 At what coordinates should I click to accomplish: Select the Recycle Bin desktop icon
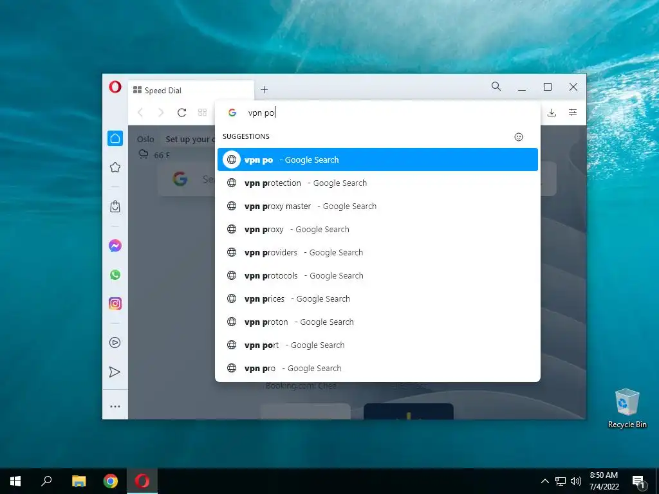pyautogui.click(x=627, y=408)
